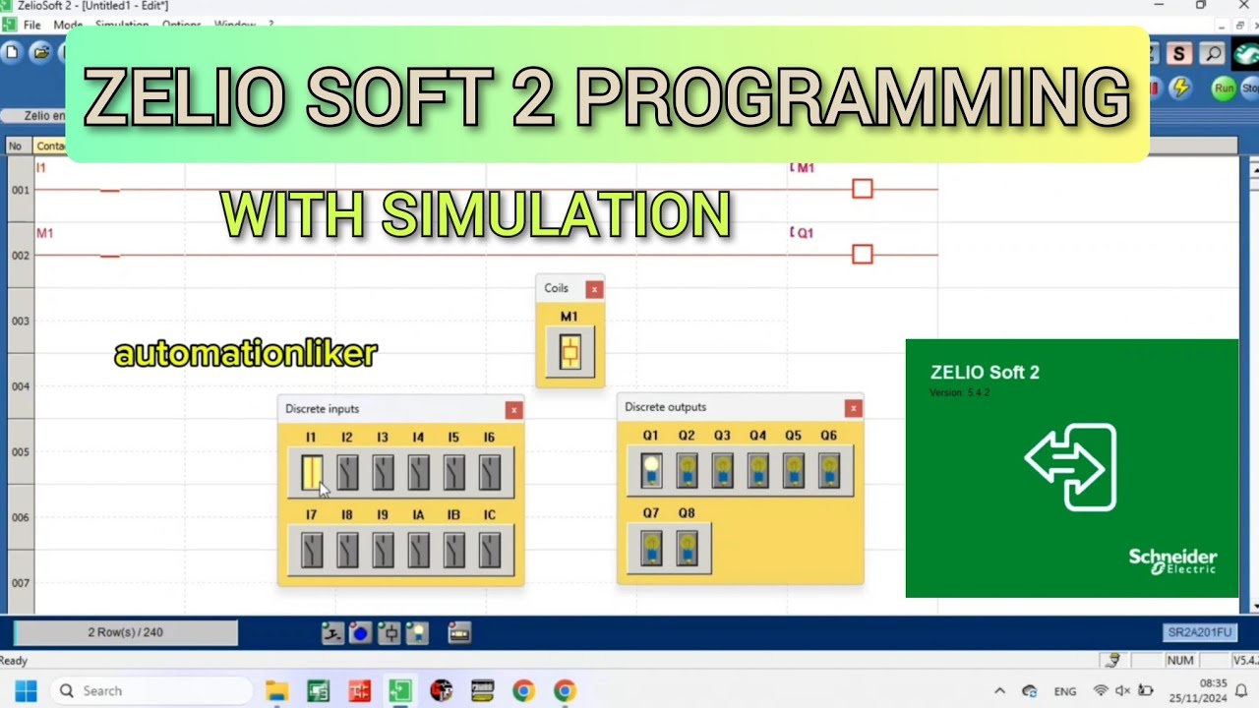Toggle discrete input I8 switch
The image size is (1259, 708).
point(347,551)
